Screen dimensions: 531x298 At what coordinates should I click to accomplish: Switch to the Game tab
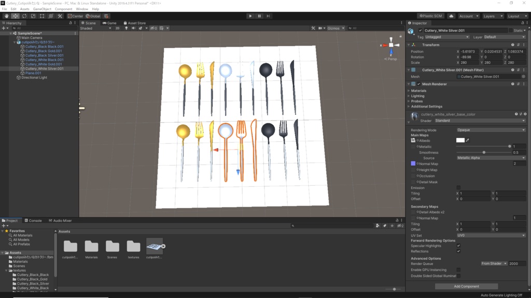[109, 22]
